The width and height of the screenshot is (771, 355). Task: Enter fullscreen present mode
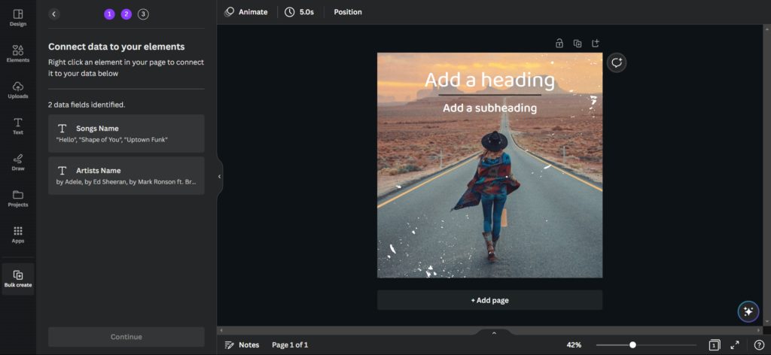[735, 344]
